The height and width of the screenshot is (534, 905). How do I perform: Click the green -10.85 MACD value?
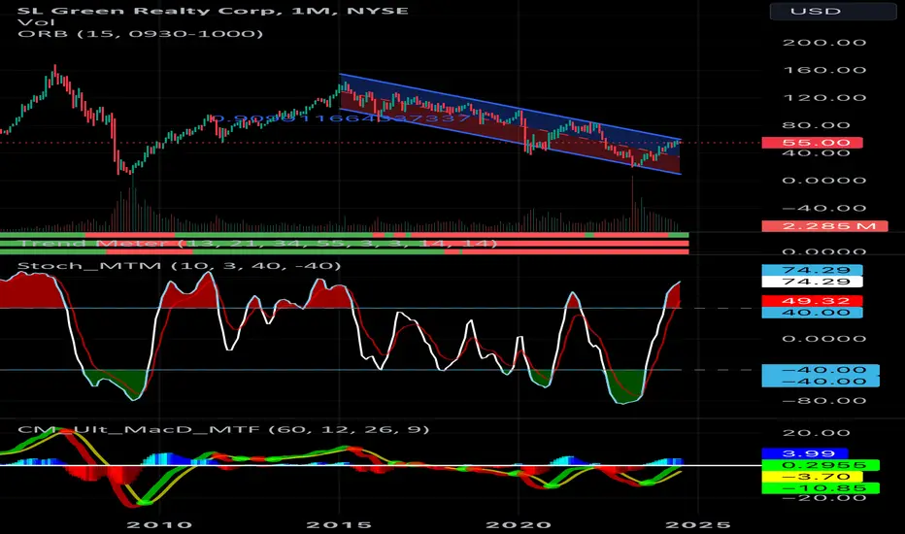(x=821, y=488)
